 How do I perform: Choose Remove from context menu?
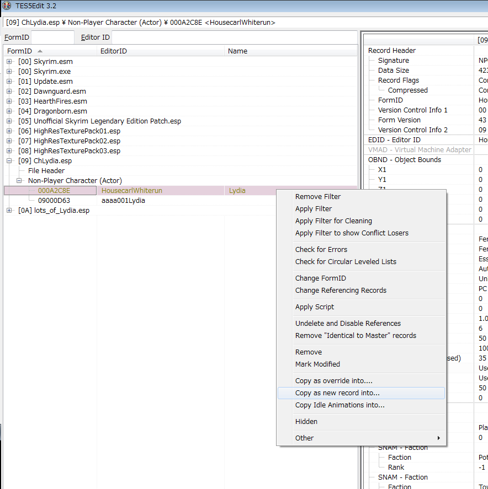tap(361, 352)
